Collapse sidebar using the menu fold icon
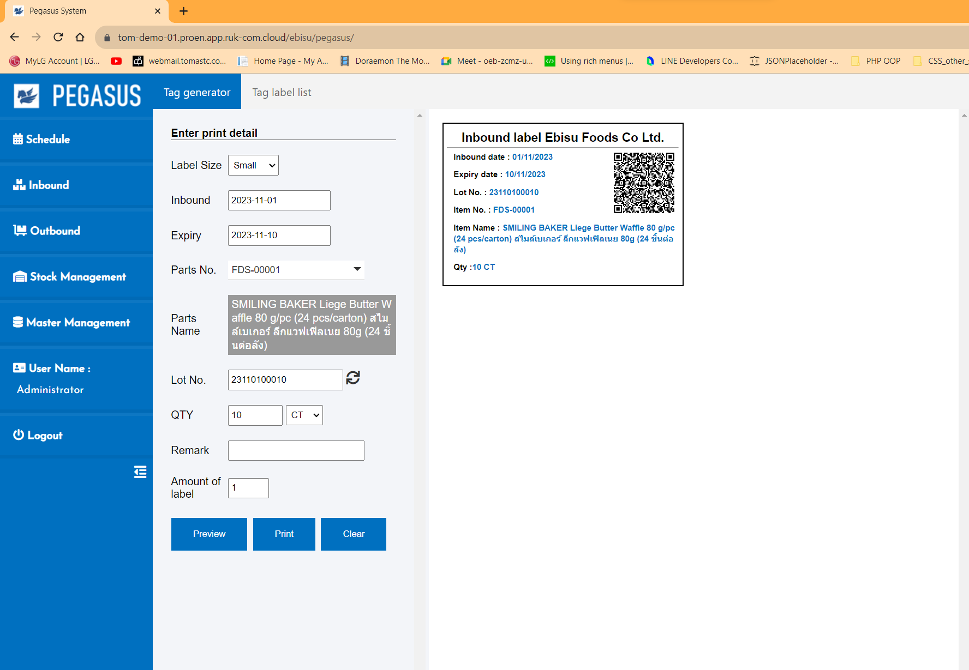Viewport: 969px width, 670px height. click(140, 472)
